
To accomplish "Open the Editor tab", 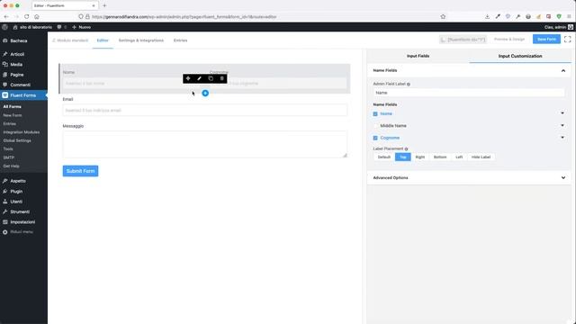I will (x=103, y=40).
